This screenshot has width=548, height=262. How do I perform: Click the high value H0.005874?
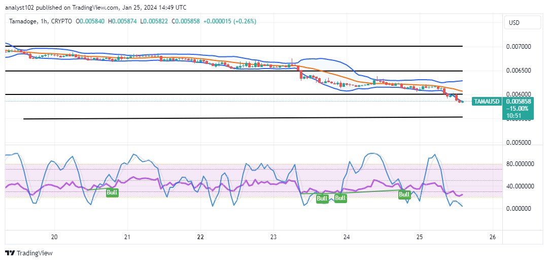point(122,21)
